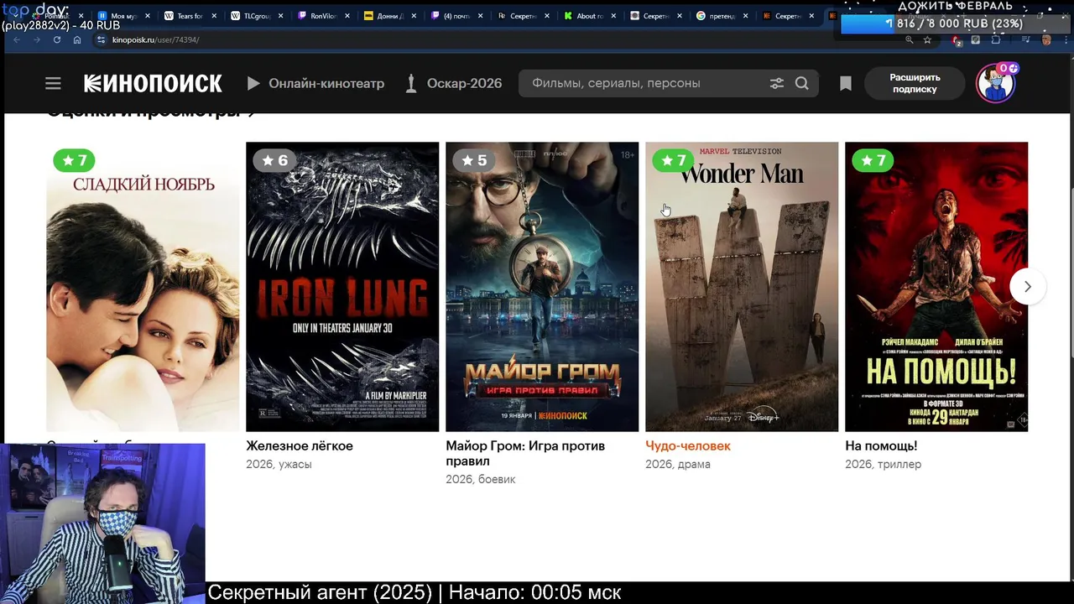
Task: Switch to the Tears for tab
Action: pos(190,16)
